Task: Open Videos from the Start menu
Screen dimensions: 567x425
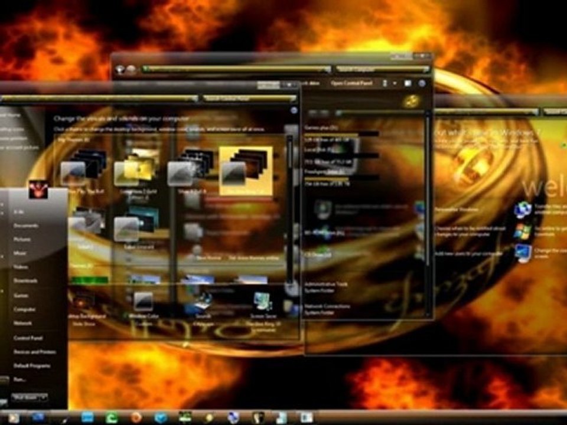Action: point(21,267)
